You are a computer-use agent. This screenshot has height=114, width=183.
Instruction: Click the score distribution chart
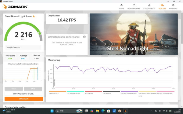coord(22,74)
